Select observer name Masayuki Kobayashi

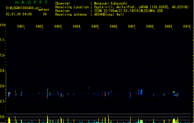click(x=111, y=3)
